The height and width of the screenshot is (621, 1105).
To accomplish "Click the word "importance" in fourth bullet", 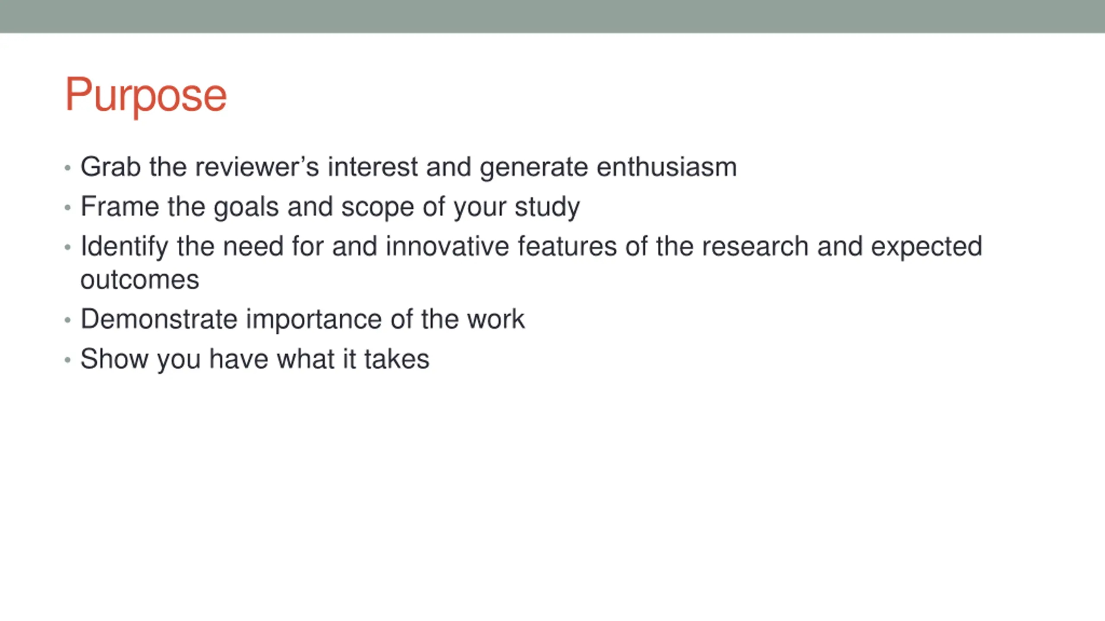I will [x=314, y=320].
